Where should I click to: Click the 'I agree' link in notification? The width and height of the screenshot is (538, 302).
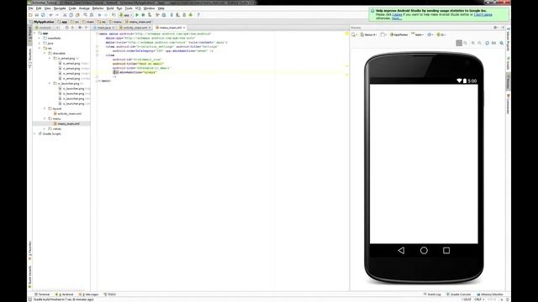pyautogui.click(x=397, y=15)
